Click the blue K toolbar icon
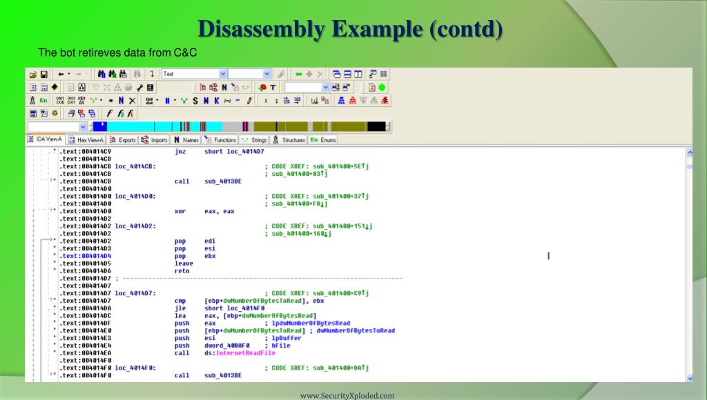Image resolution: width=707 pixels, height=400 pixels. pos(216,101)
